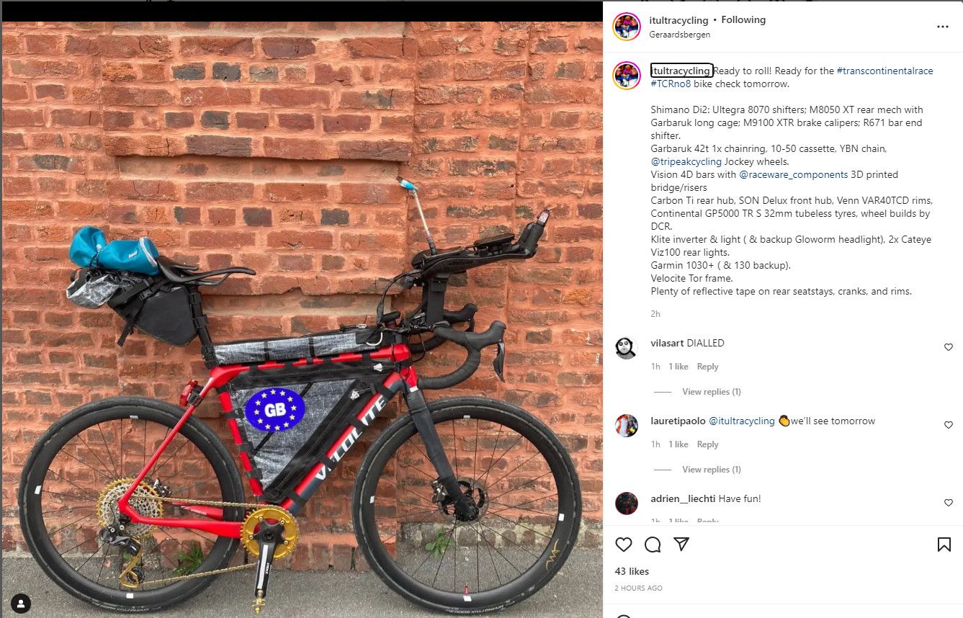The height and width of the screenshot is (618, 963).
Task: Like adrien__liechti's comment heart
Action: click(x=948, y=503)
